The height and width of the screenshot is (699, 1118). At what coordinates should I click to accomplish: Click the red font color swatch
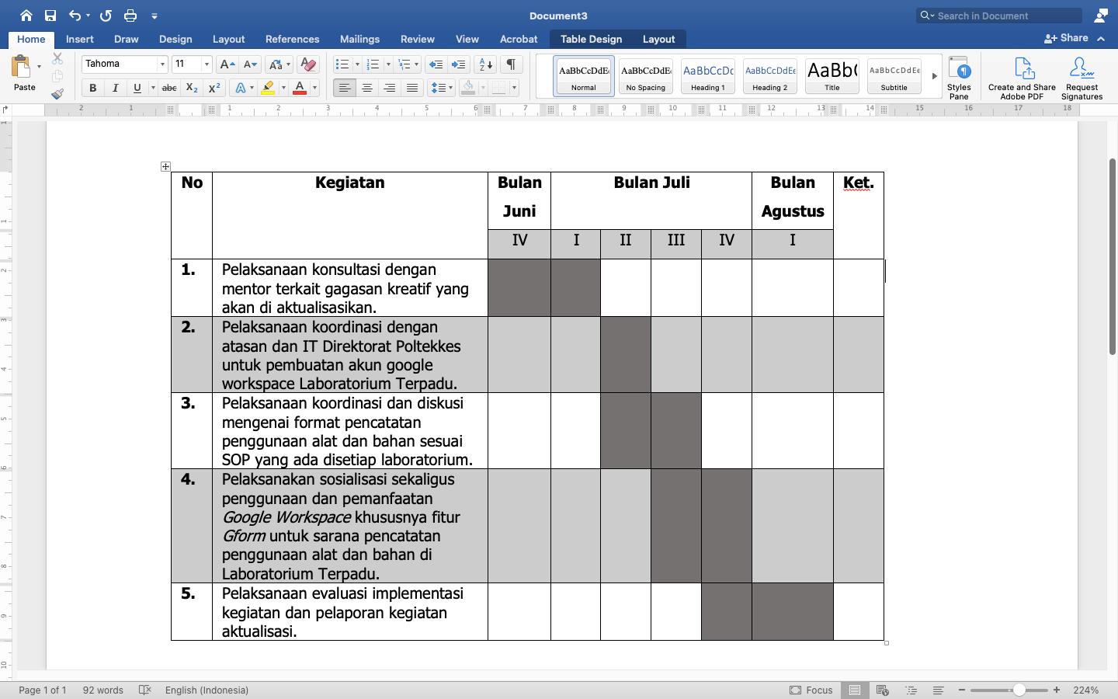(x=299, y=88)
